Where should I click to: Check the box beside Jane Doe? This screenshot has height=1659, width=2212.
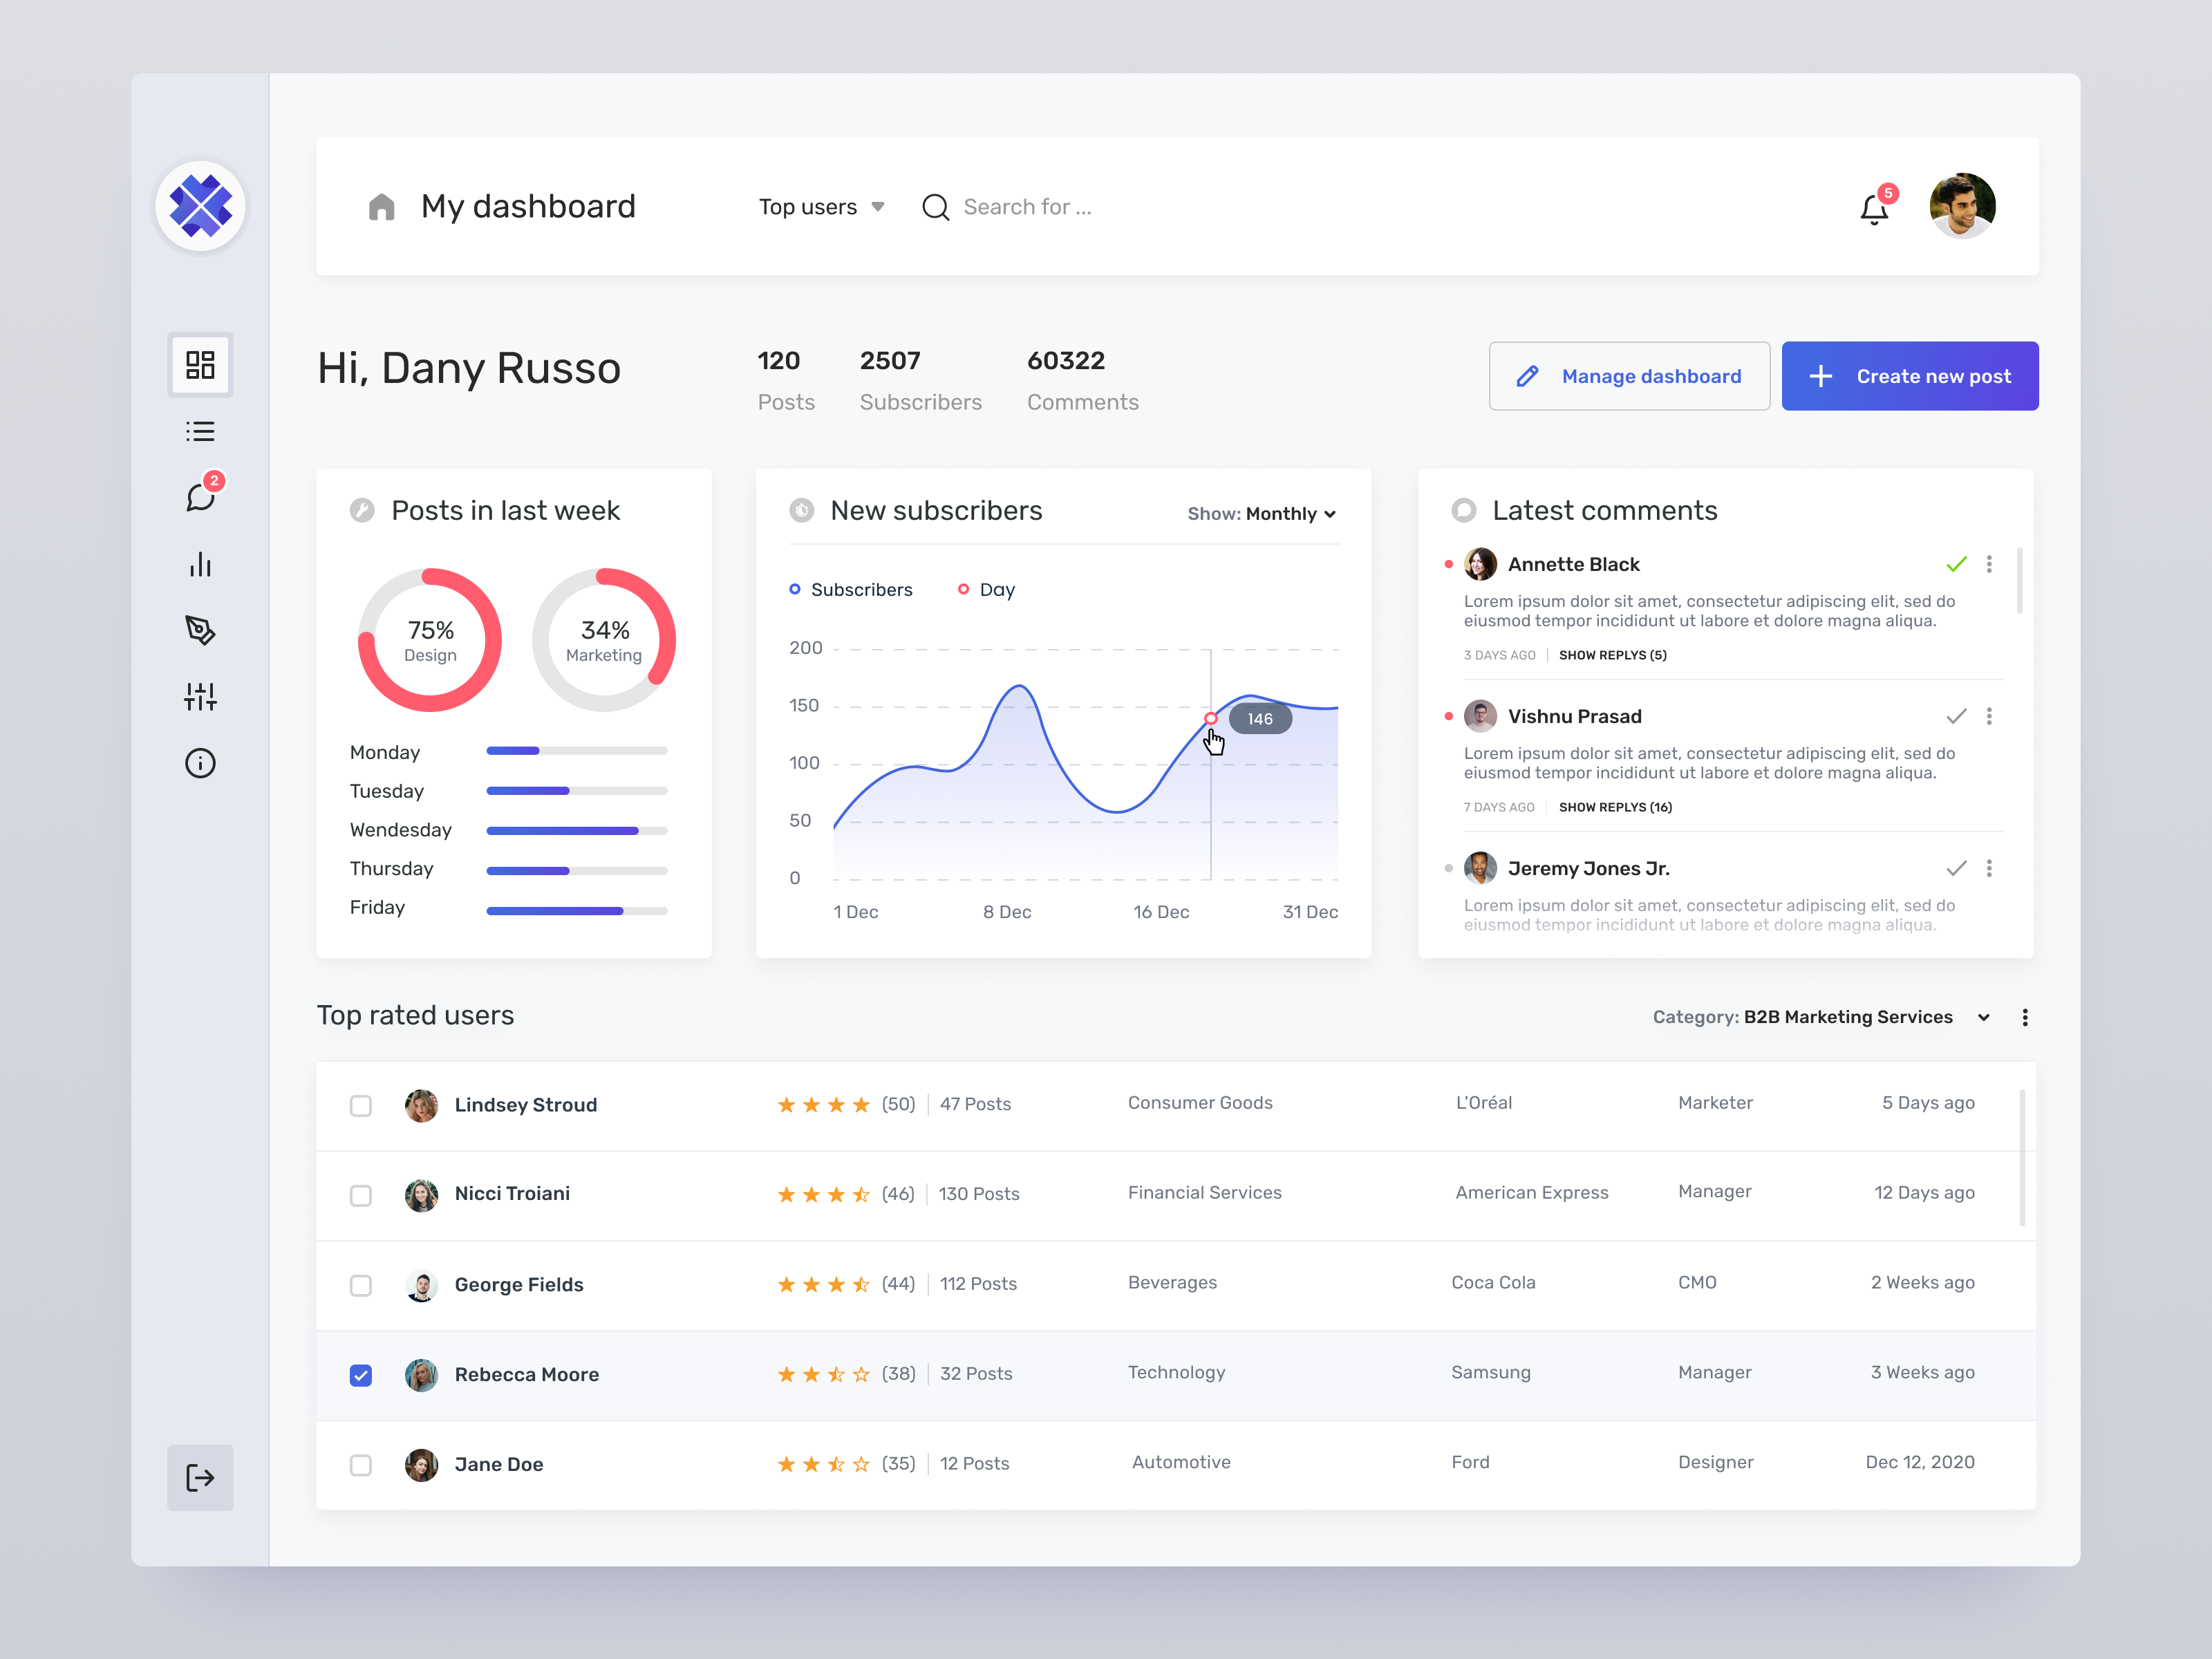point(361,1465)
